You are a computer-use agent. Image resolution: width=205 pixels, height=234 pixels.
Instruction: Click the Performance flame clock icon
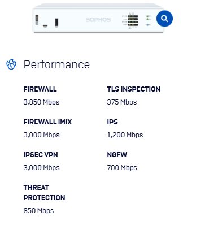11,64
